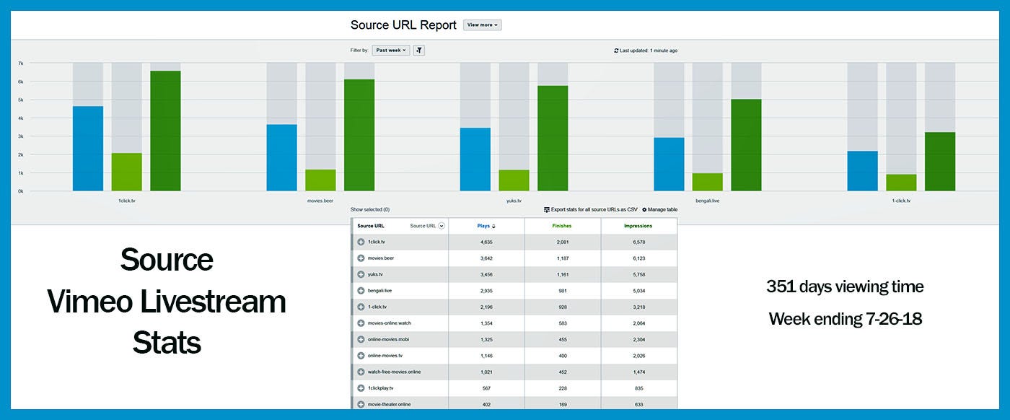Click the 1click.tv source URL text in table
Viewport: 1010px width, 420px height.
[377, 242]
